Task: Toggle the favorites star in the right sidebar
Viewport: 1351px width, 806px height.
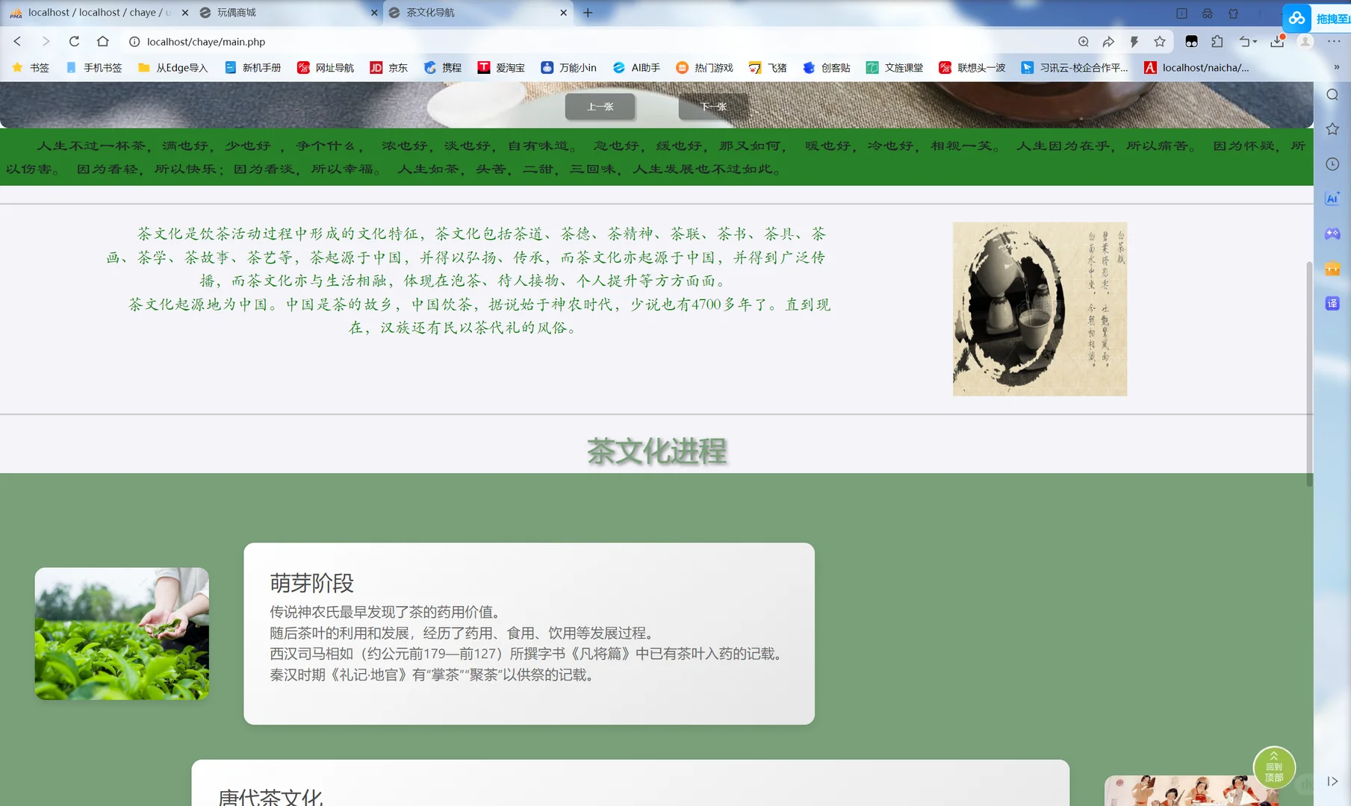Action: pos(1332,128)
